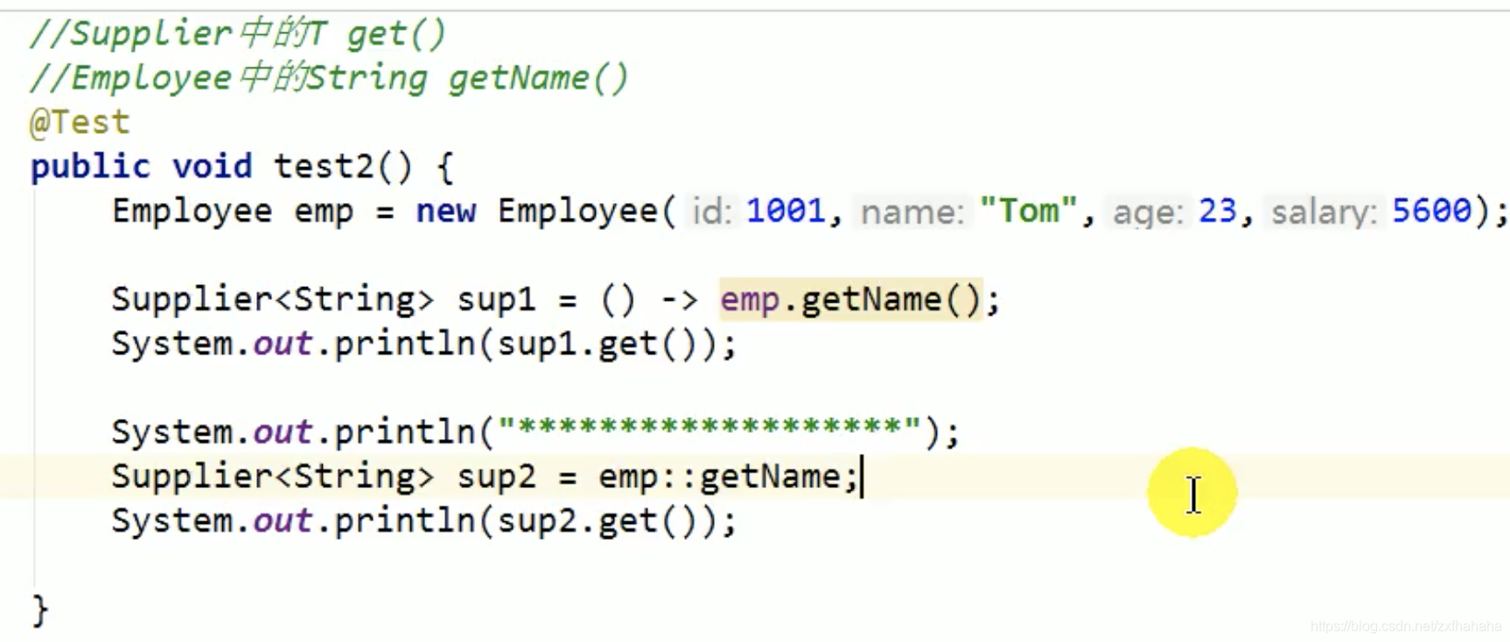Click the "new" keyword

pyautogui.click(x=446, y=211)
